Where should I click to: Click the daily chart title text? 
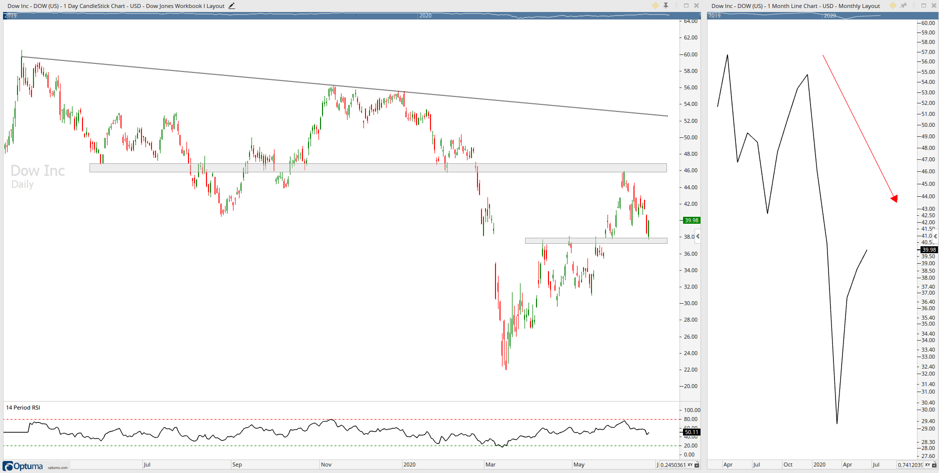[x=116, y=6]
